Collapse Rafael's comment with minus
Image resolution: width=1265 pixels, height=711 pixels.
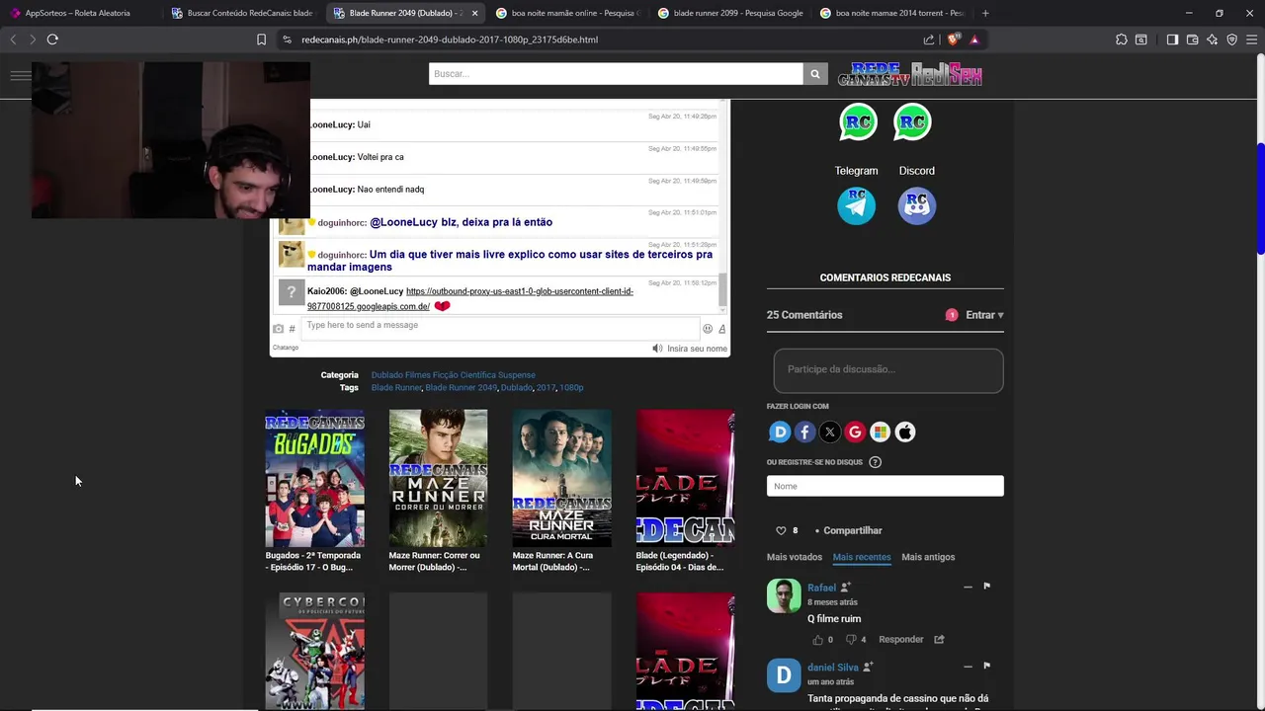968,587
